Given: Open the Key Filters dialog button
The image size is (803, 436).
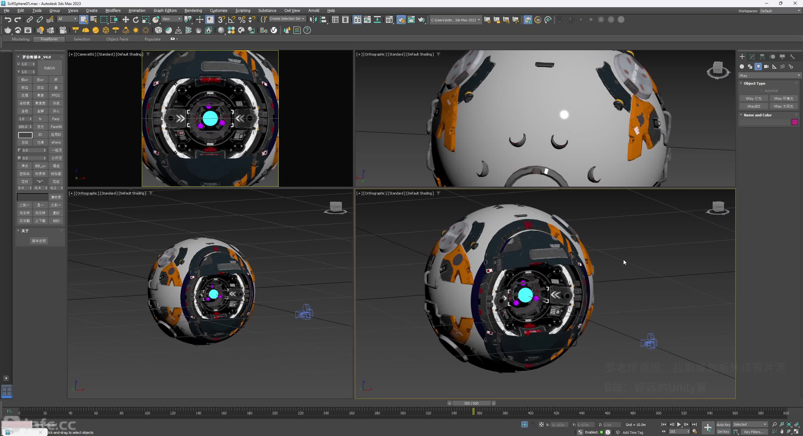Looking at the screenshot, I should pos(754,432).
